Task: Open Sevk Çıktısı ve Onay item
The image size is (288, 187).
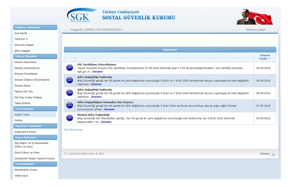Action: click(x=27, y=152)
